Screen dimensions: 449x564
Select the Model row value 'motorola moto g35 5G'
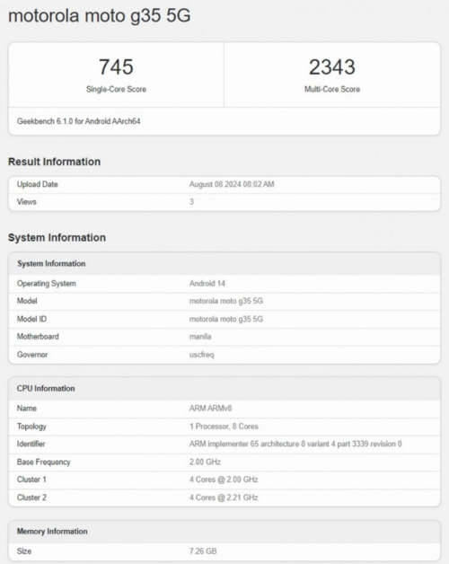click(226, 301)
